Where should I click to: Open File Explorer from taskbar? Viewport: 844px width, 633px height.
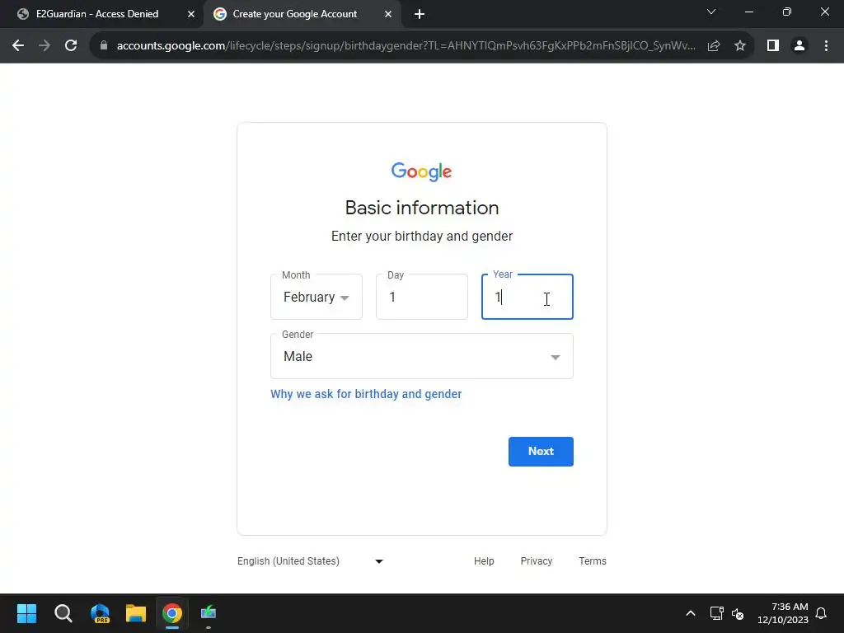[136, 613]
